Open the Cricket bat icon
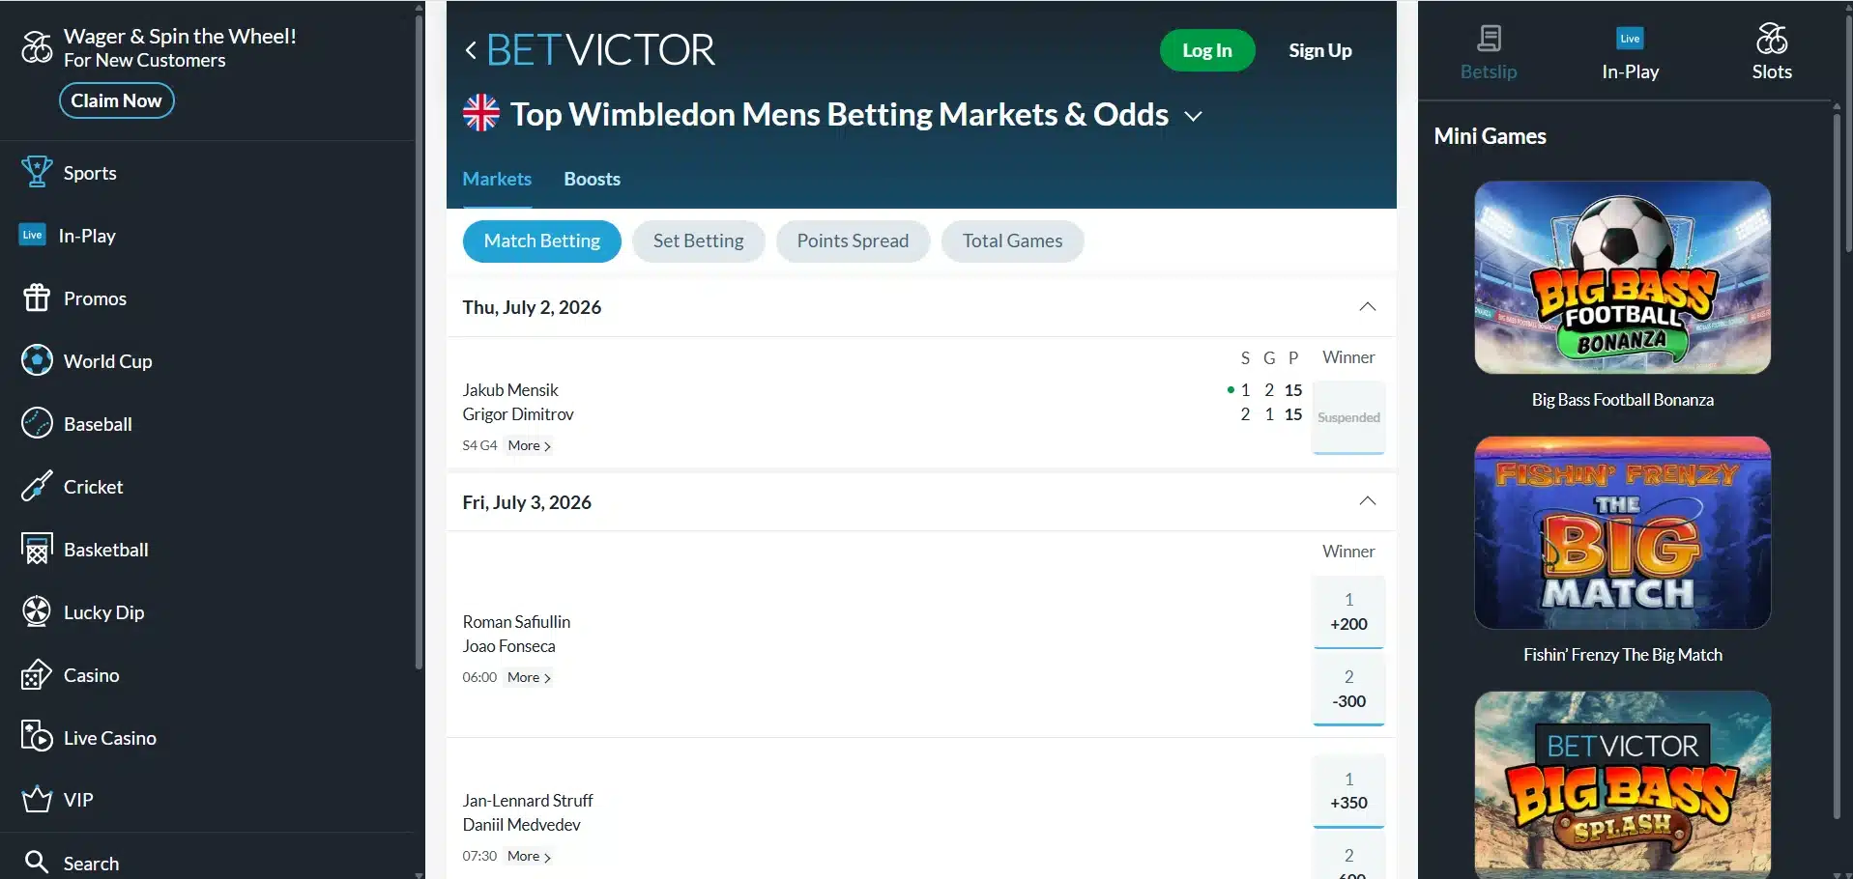Viewport: 1853px width, 879px height. [37, 486]
